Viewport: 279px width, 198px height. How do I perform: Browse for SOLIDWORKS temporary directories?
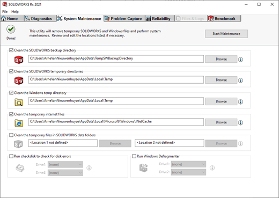tap(221, 80)
